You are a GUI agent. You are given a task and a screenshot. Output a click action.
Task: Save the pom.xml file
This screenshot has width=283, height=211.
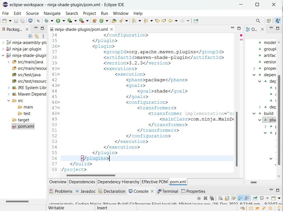coord(16,21)
